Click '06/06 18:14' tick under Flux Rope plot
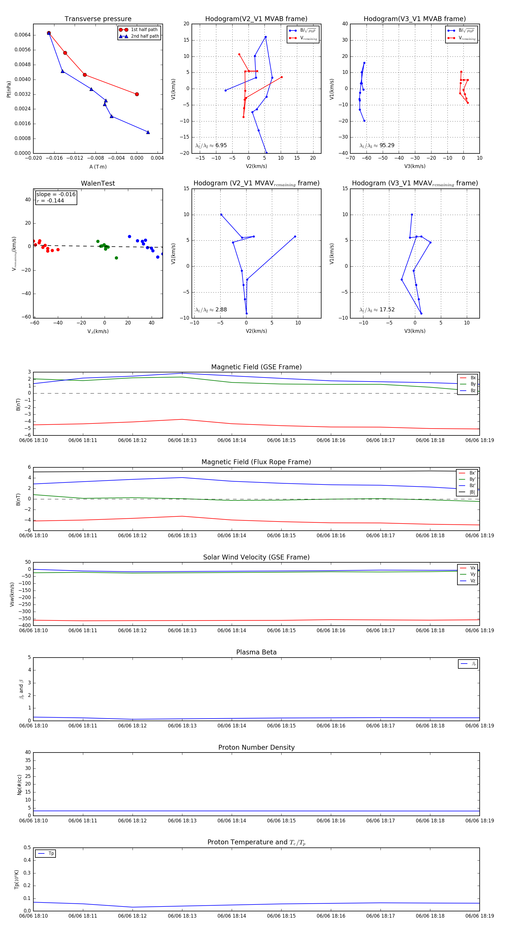 tap(232, 536)
